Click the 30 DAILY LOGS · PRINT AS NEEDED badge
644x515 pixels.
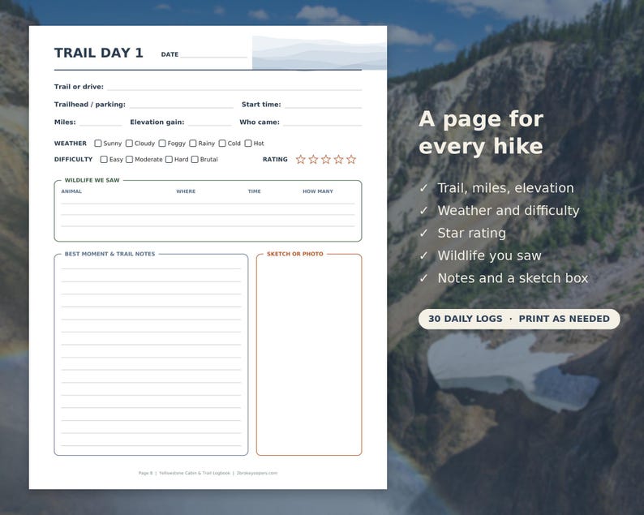point(519,319)
